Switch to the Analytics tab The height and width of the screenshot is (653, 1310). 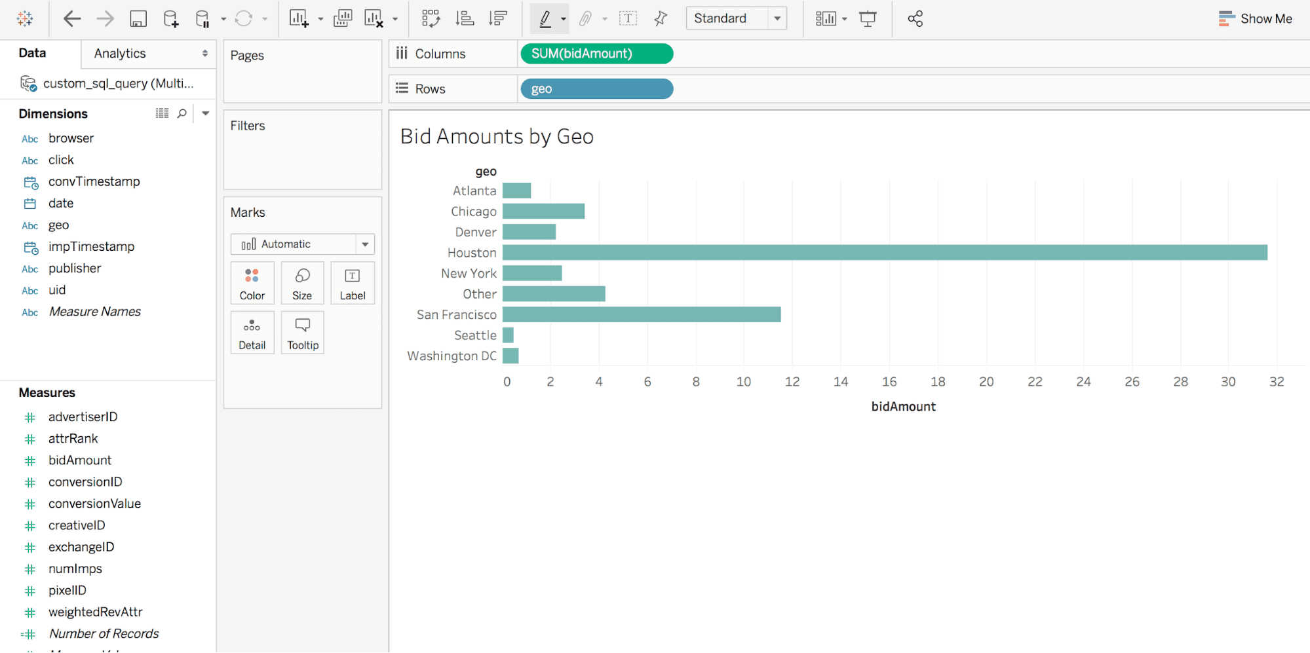tap(120, 54)
